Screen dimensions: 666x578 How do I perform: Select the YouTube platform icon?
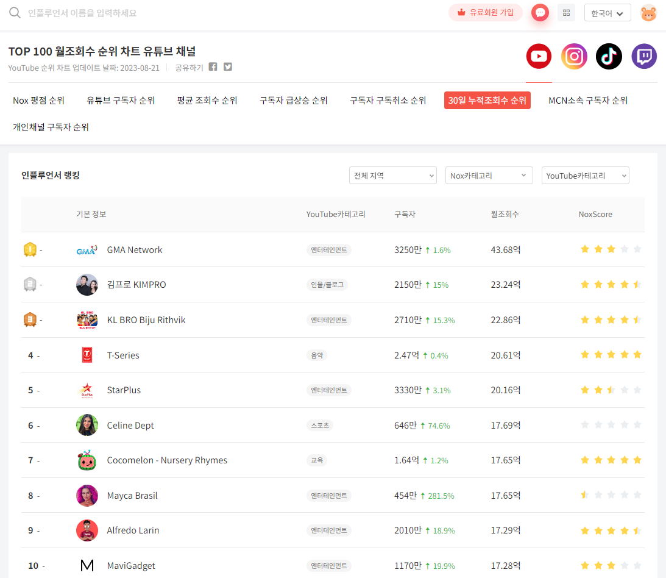coord(539,56)
